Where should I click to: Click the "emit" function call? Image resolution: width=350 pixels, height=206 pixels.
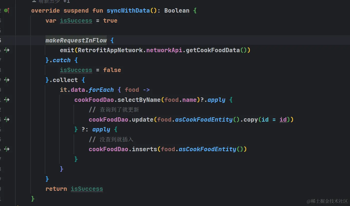click(67, 50)
